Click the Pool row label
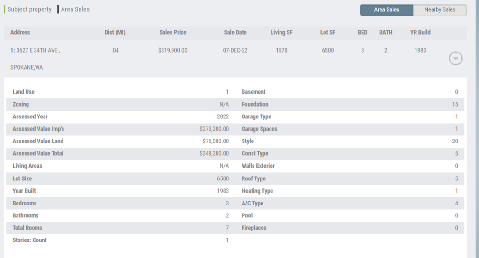 point(247,215)
